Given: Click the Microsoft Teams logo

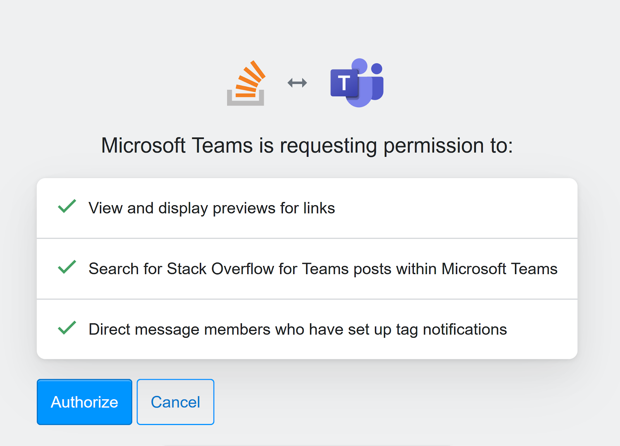Looking at the screenshot, I should coord(356,83).
